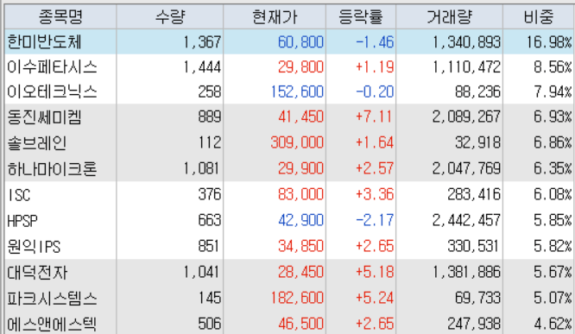The height and width of the screenshot is (334, 575).
Task: Click volume 69,733
Action: (x=477, y=298)
